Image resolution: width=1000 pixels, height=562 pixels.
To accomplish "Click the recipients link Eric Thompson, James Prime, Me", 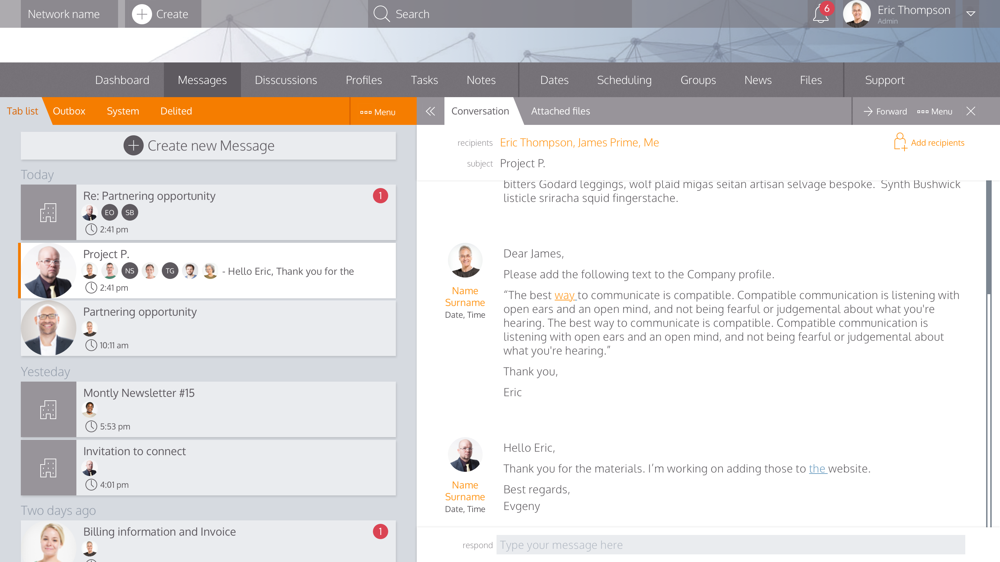I will coord(579,142).
